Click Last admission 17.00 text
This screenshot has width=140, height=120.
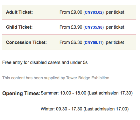pyautogui.click(x=106, y=109)
